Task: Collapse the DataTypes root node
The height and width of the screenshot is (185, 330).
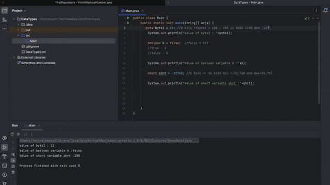Action: (14, 19)
